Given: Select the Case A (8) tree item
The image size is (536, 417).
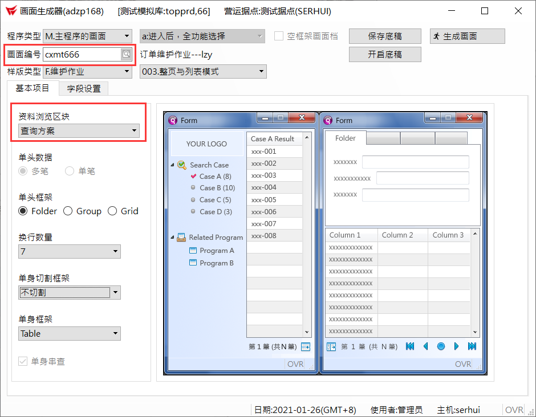Looking at the screenshot, I should (x=216, y=176).
